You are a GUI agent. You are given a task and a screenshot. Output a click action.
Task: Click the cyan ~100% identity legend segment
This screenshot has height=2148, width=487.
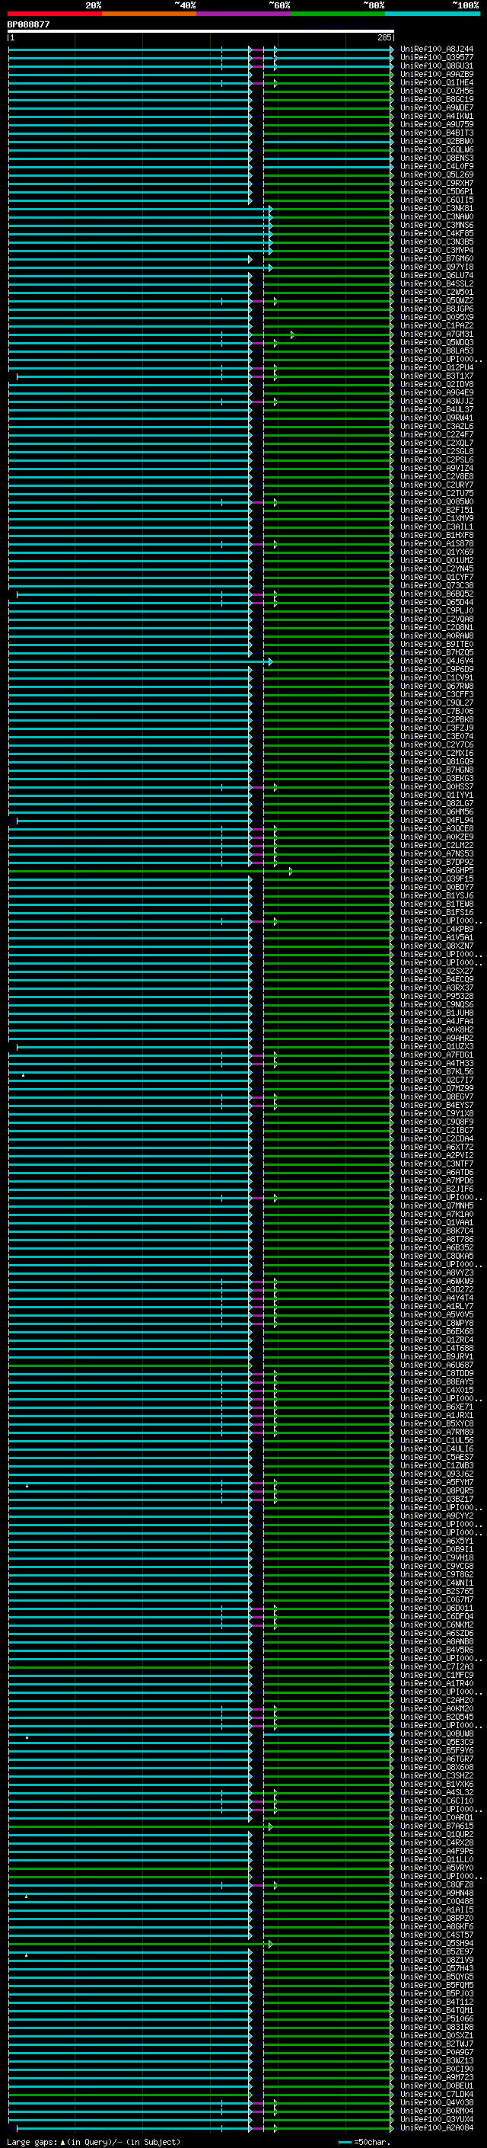[432, 14]
